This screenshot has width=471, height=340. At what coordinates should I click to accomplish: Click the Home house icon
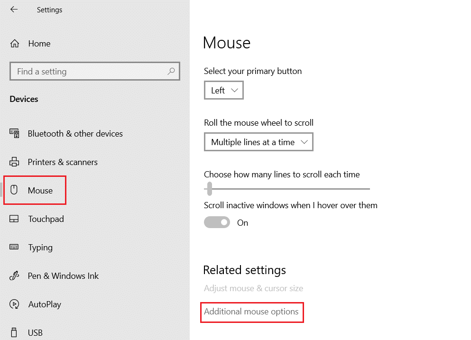pyautogui.click(x=14, y=44)
